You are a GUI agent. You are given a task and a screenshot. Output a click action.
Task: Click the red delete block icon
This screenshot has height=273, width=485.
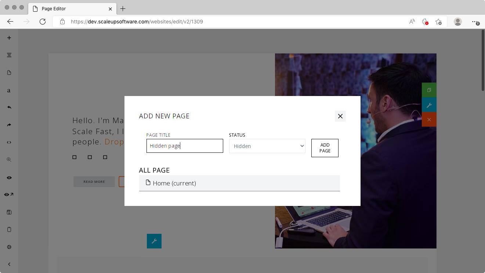pos(429,119)
